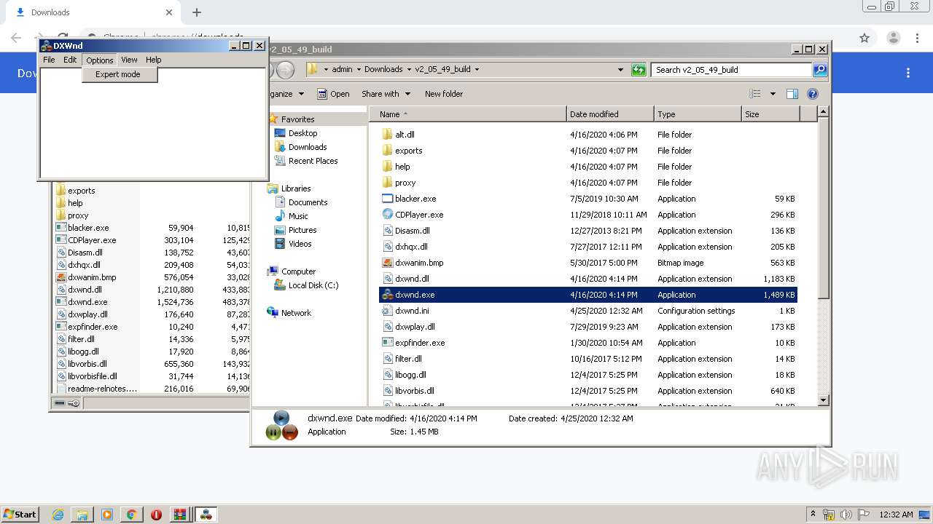Click the green refresh icon beside the address bar
Screen dimensions: 933x524
(639, 70)
